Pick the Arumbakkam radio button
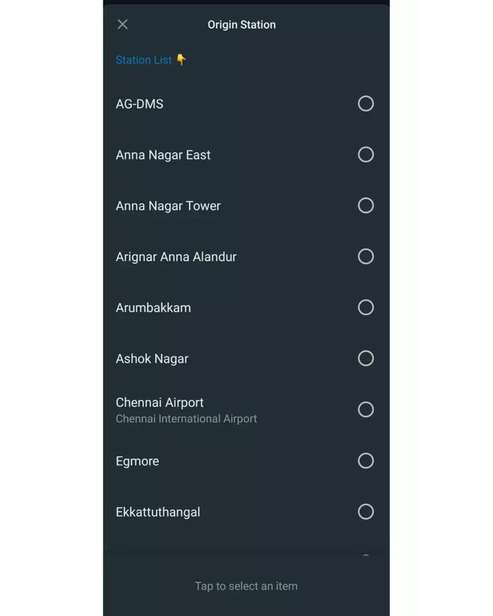 point(365,307)
